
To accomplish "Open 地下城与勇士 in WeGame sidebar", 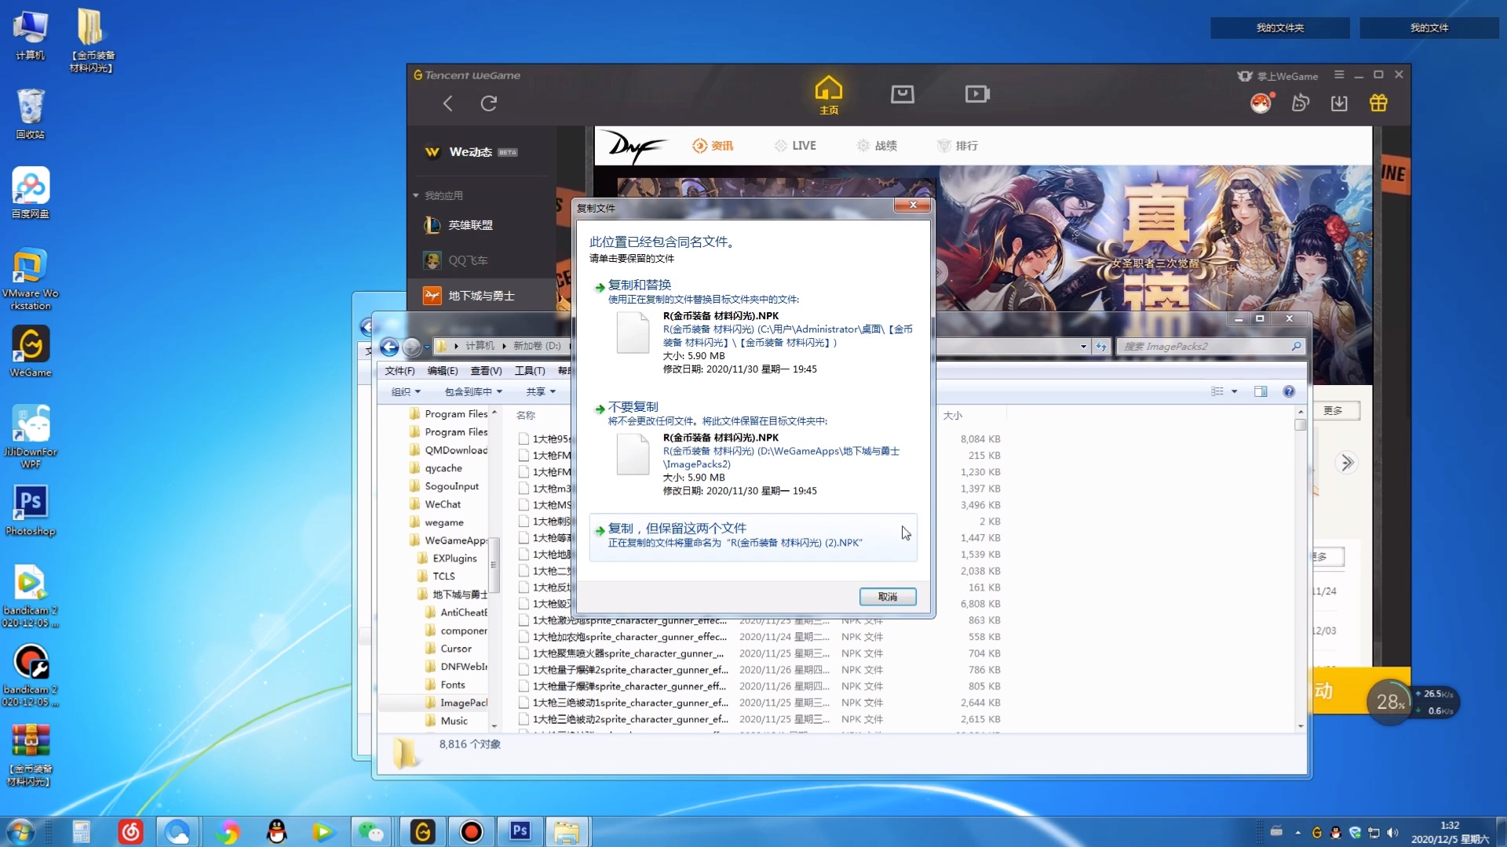I will coord(481,295).
